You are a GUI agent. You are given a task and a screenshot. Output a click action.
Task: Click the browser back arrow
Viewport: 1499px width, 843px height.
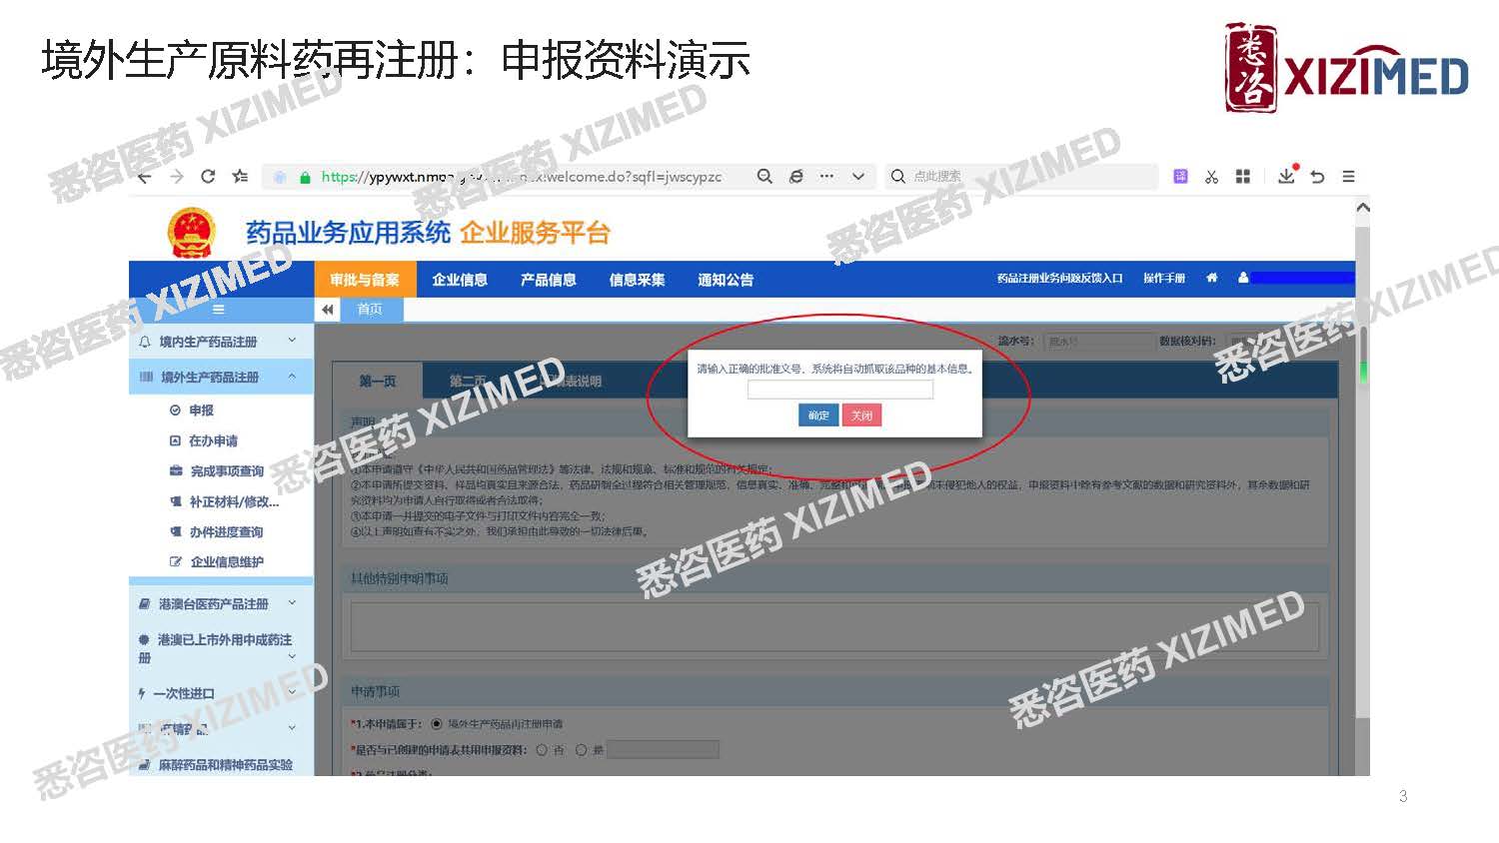[145, 177]
